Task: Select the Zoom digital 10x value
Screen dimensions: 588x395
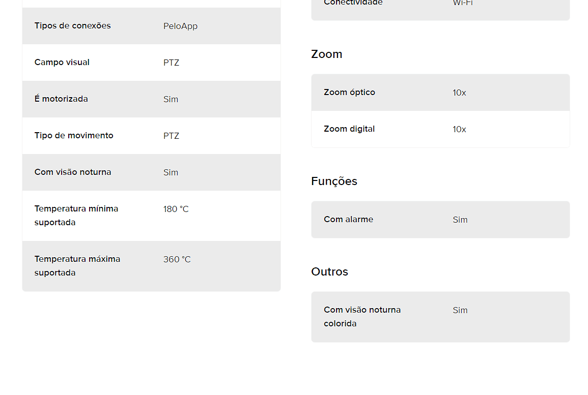Action: [459, 130]
